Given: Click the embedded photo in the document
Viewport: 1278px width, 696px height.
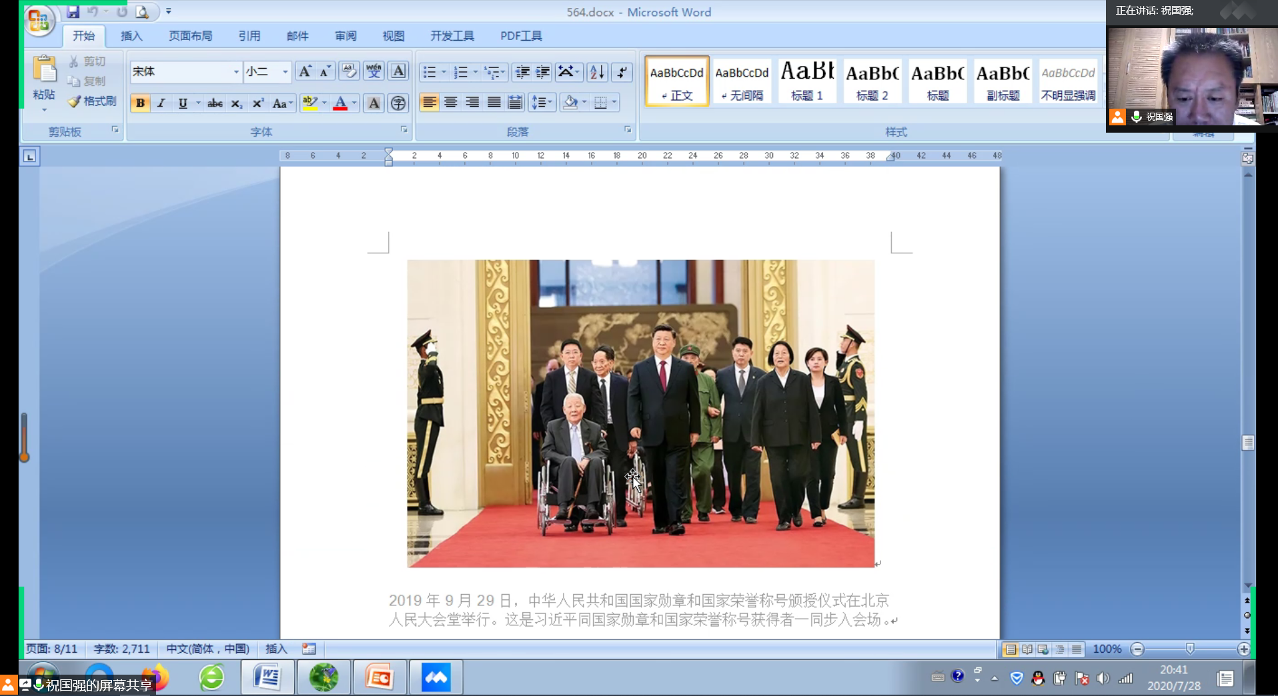Looking at the screenshot, I should 640,413.
